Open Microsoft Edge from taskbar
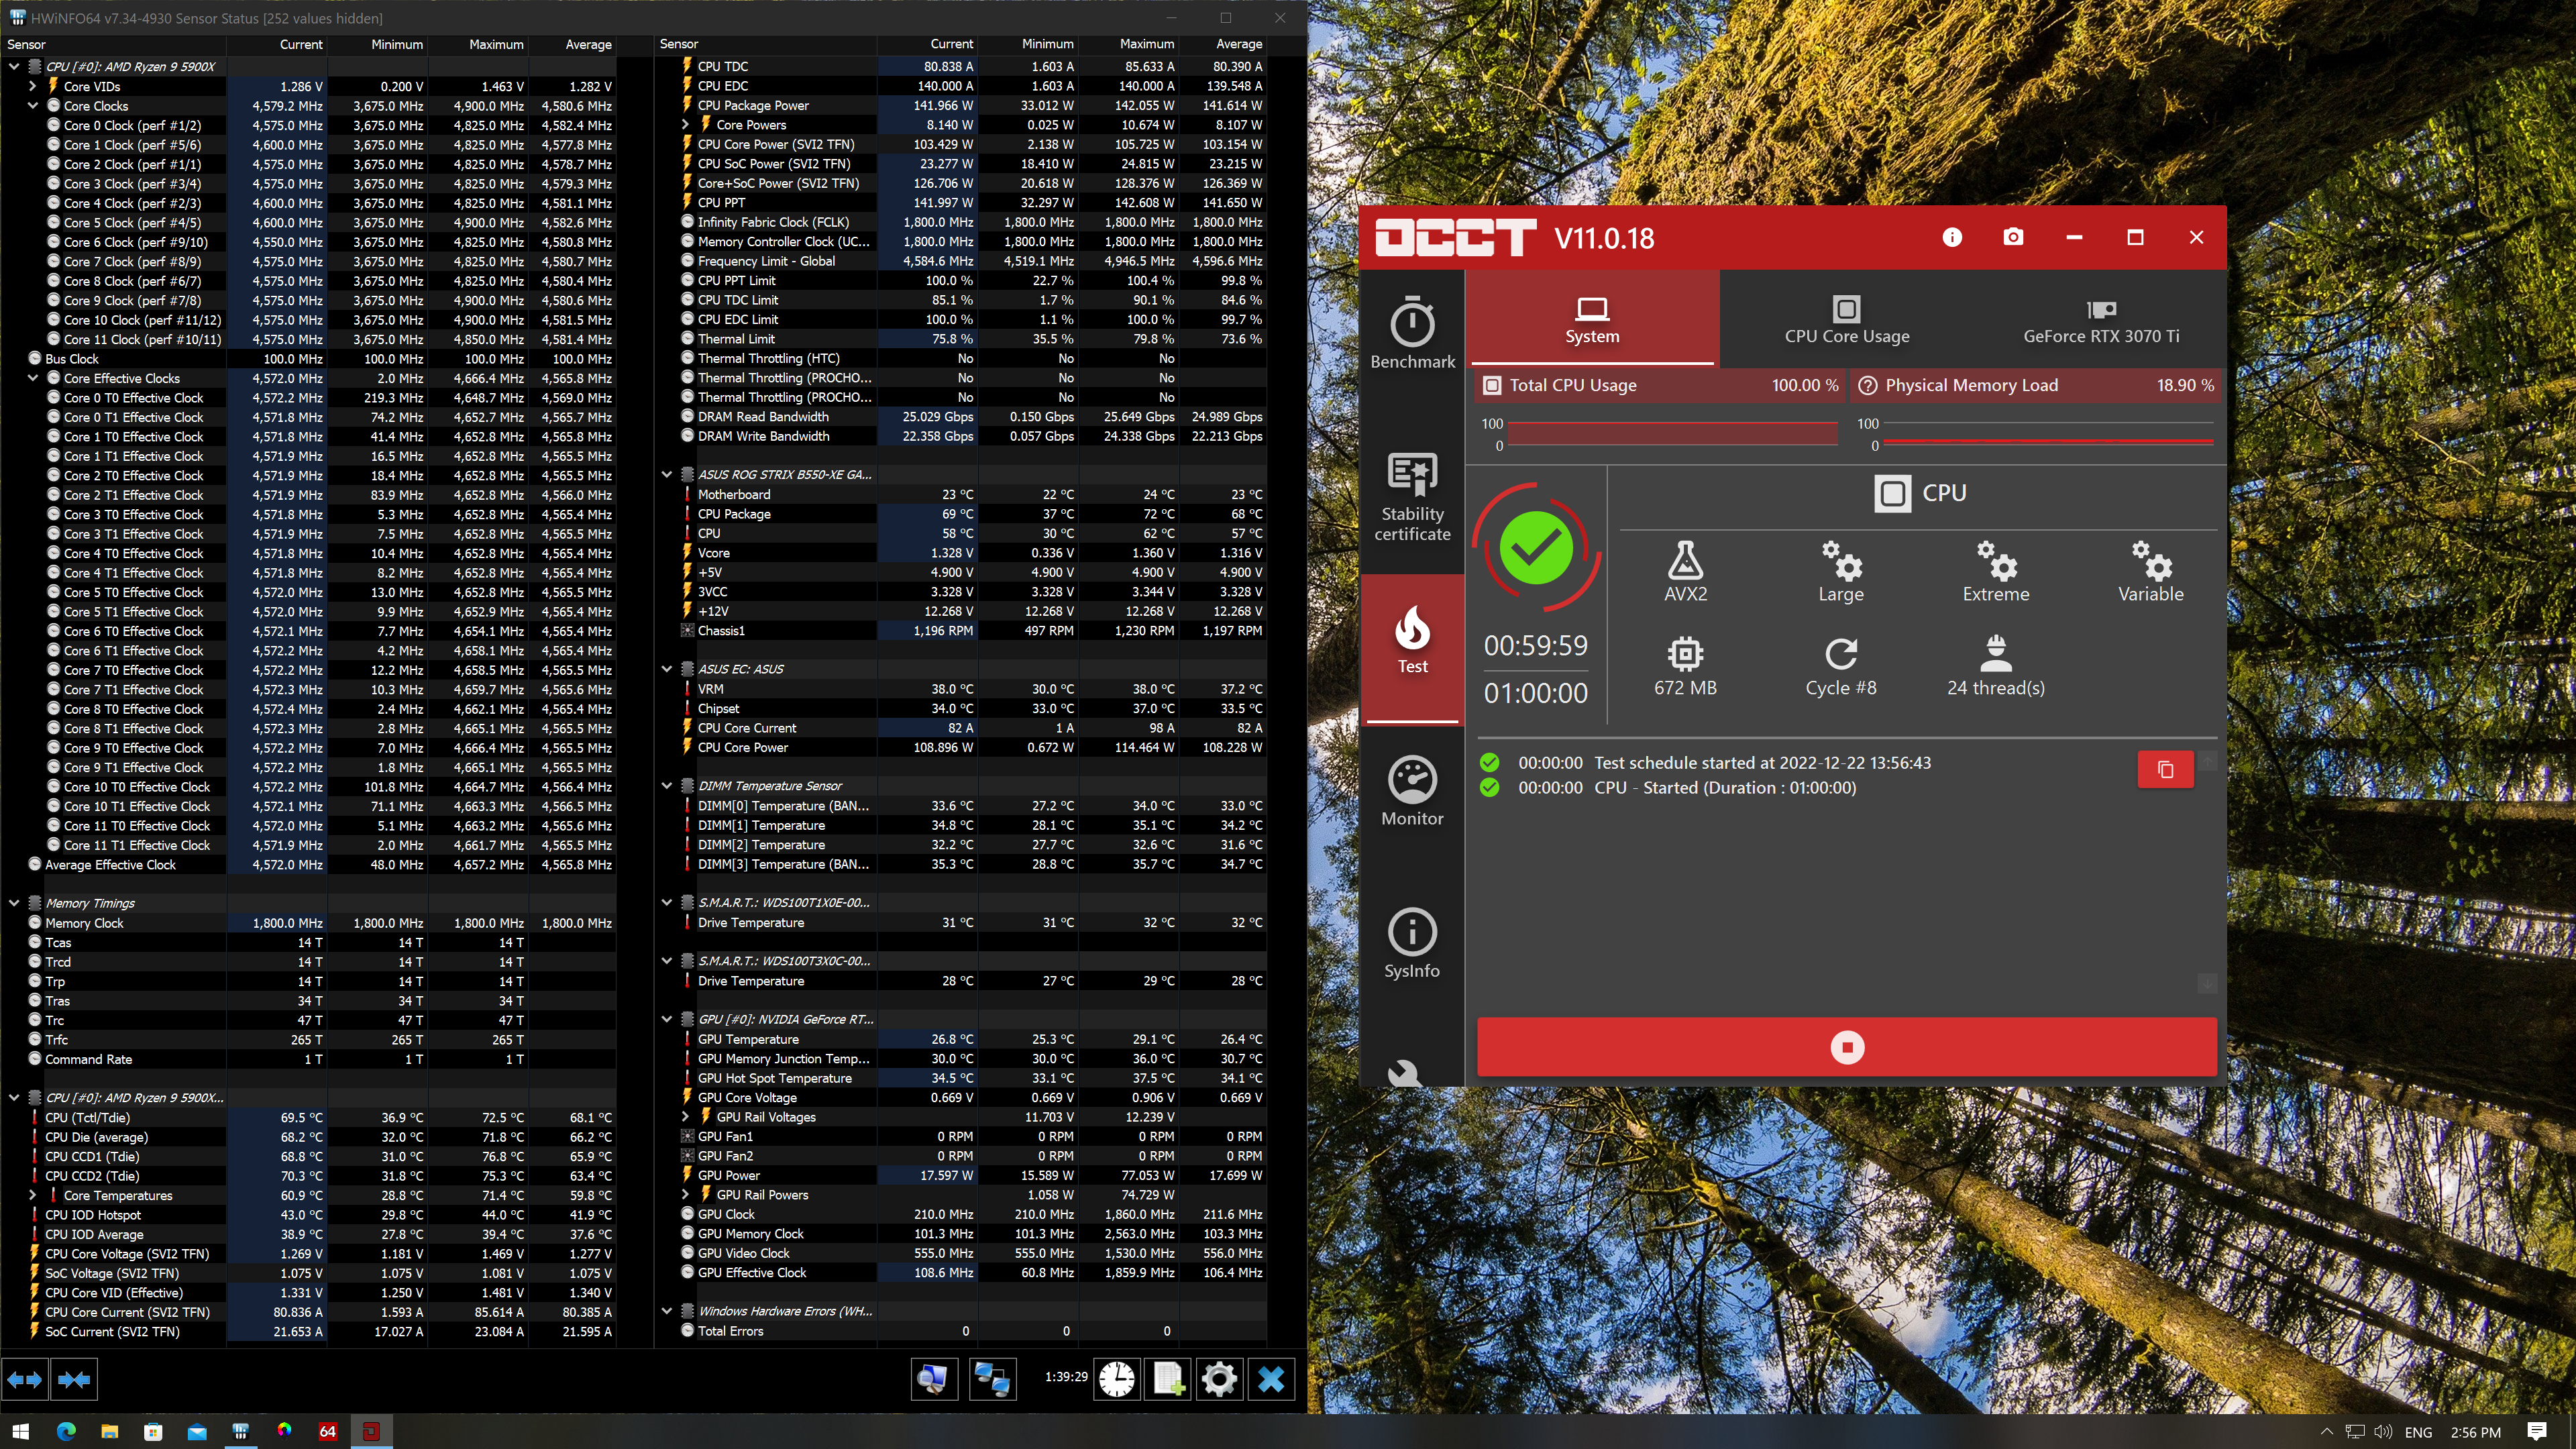 (x=66, y=1431)
